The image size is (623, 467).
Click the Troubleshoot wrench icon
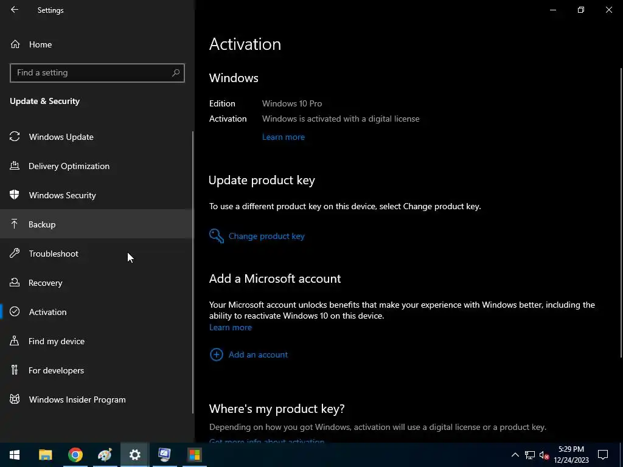click(15, 253)
